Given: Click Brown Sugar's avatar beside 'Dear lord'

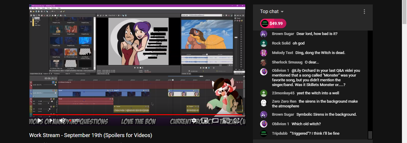Looking at the screenshot, I should 264,34.
